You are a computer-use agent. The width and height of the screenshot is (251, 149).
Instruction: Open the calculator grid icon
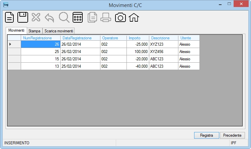click(78, 17)
